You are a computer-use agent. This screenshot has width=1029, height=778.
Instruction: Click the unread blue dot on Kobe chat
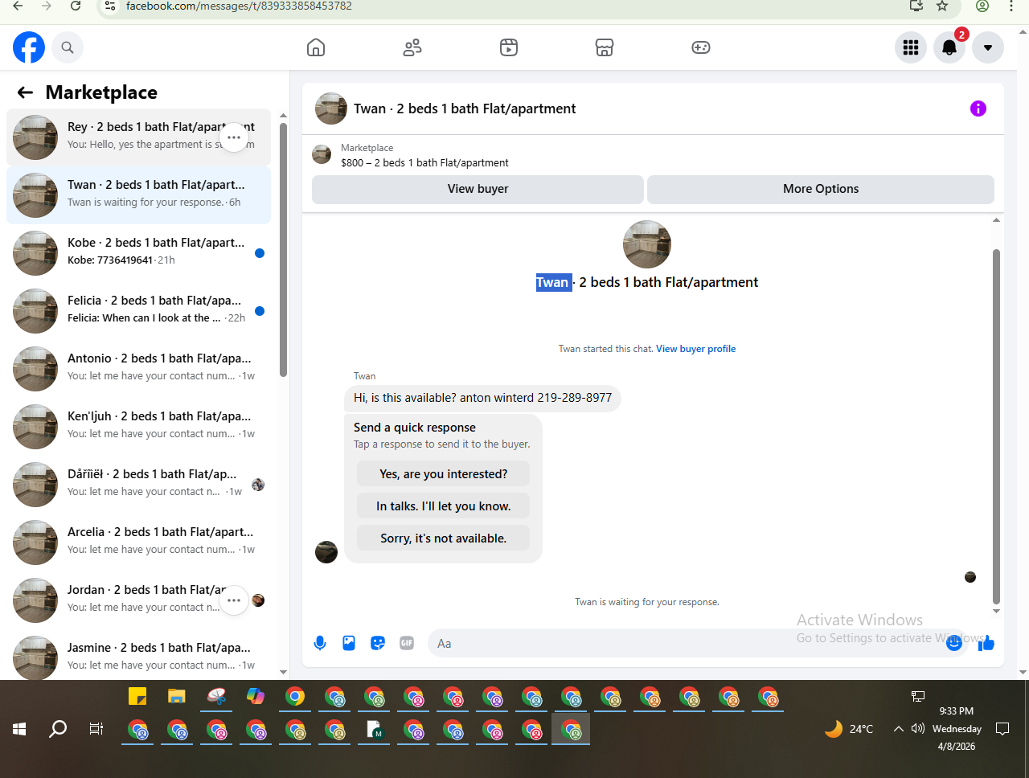pos(260,253)
